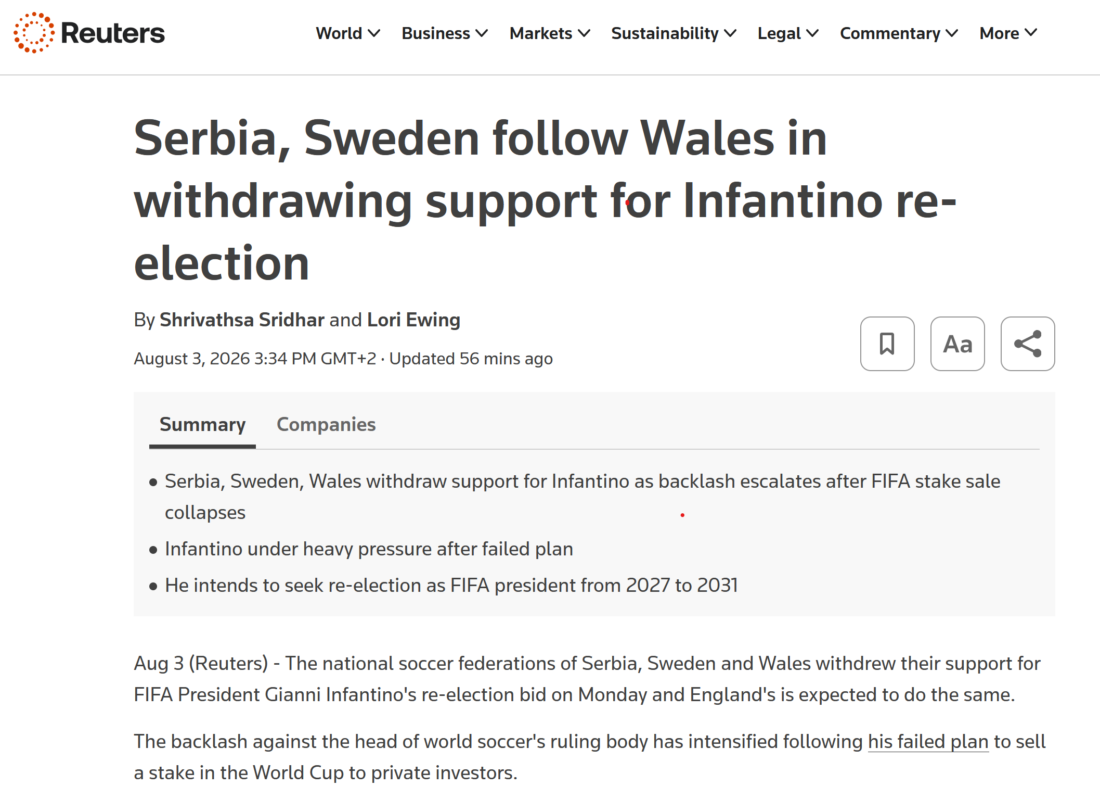Image resolution: width=1100 pixels, height=799 pixels.
Task: Open author Shrivathsa Sridhar's page
Action: click(x=242, y=320)
